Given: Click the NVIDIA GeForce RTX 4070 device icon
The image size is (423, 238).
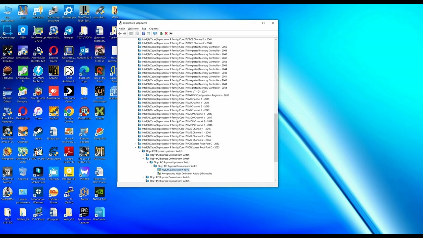Looking at the screenshot, I should point(159,170).
